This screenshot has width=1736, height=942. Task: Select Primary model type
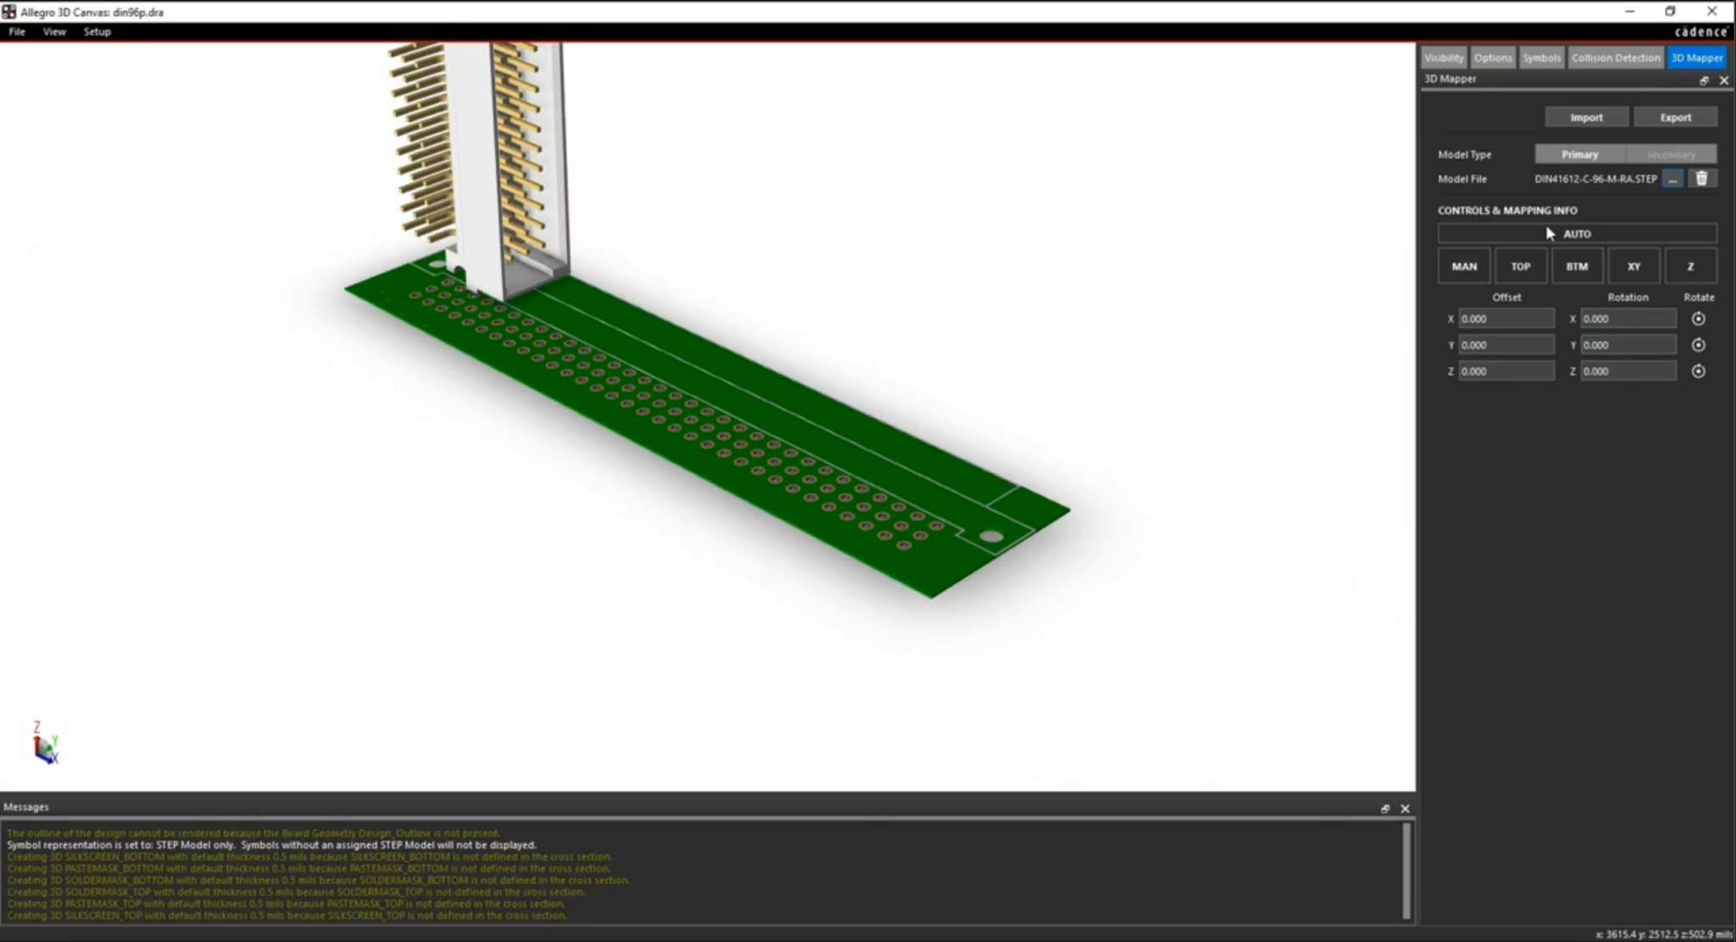tap(1578, 153)
